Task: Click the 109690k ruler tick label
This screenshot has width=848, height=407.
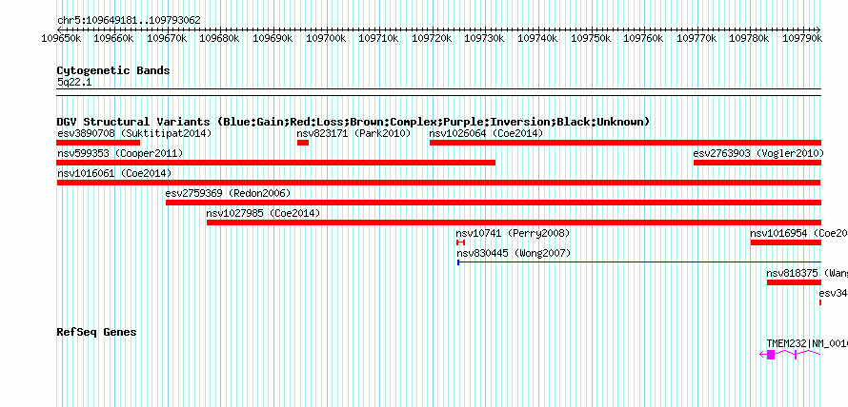Action: 273,38
